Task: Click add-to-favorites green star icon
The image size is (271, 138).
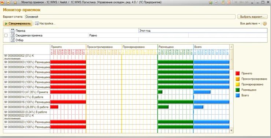Action: click(x=211, y=3)
